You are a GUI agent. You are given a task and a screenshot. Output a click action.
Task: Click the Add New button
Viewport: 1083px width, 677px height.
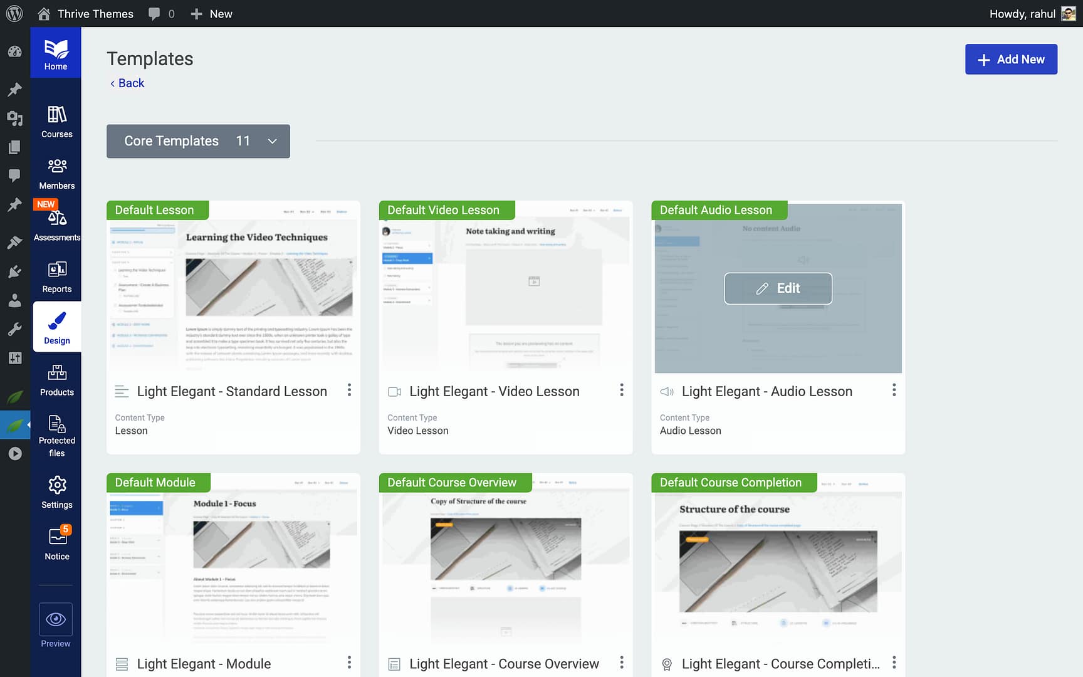tap(1010, 60)
